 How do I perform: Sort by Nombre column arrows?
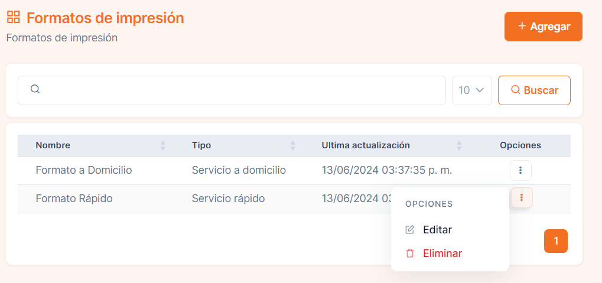click(163, 145)
